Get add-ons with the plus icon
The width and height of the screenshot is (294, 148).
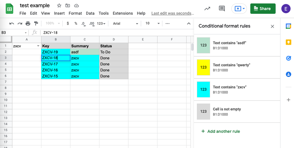[288, 100]
